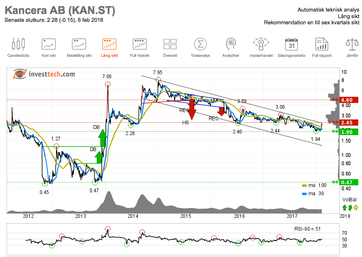Click the "Senaste slutkurs: 2.28 (-0.15), 6 feb 2018" line
This screenshot has height=257, width=362.
click(x=54, y=20)
